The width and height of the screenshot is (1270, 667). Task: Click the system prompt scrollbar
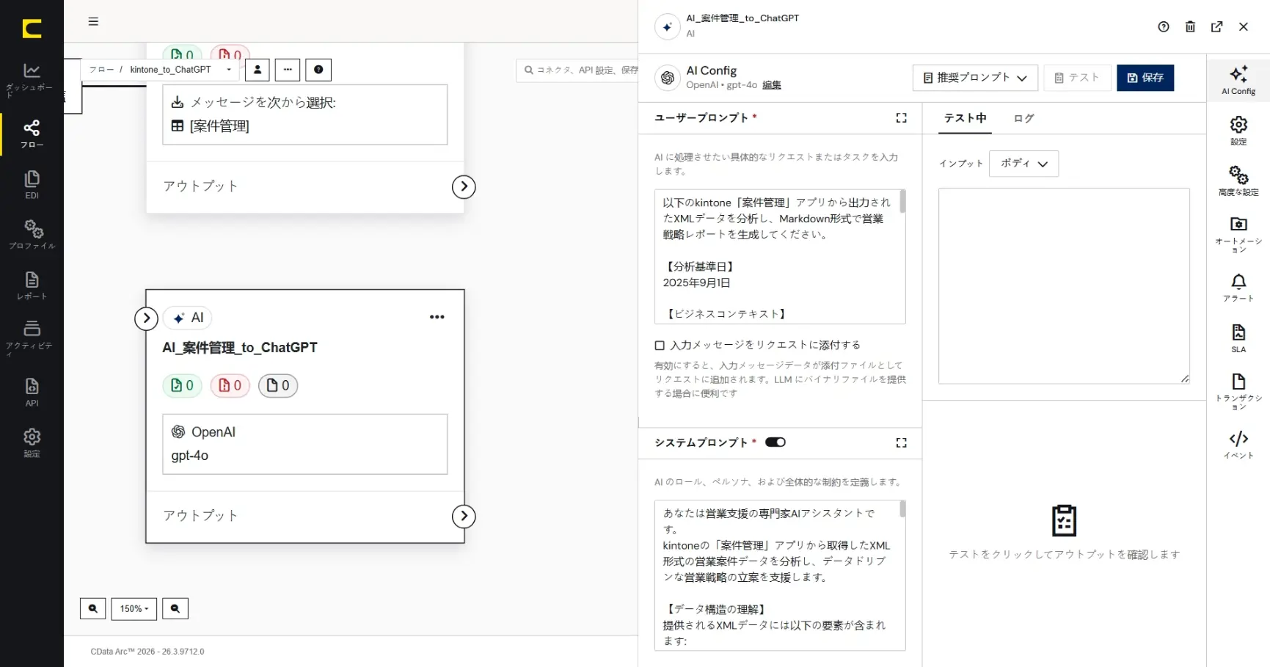point(902,509)
